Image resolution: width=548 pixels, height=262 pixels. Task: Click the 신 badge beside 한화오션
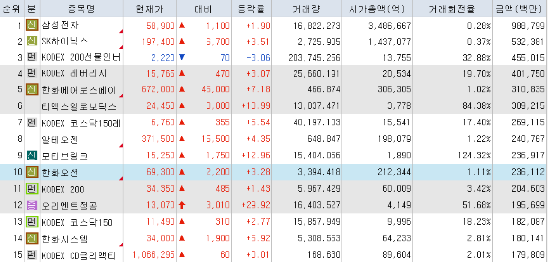point(32,172)
